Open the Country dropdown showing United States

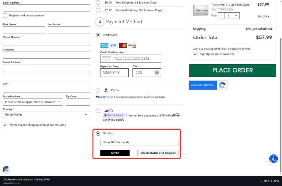tap(46, 114)
